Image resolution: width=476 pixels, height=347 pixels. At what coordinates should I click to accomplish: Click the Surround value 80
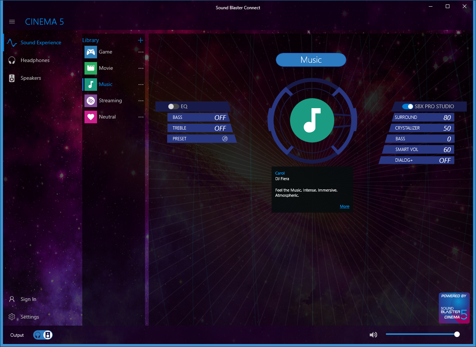(x=447, y=117)
